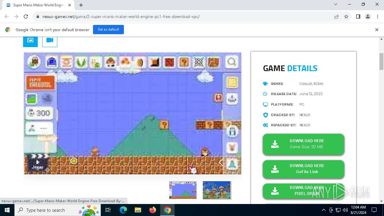Viewport: 384px width, 216px height.
Task: Open the network status tray icon
Action: pyautogui.click(x=338, y=210)
